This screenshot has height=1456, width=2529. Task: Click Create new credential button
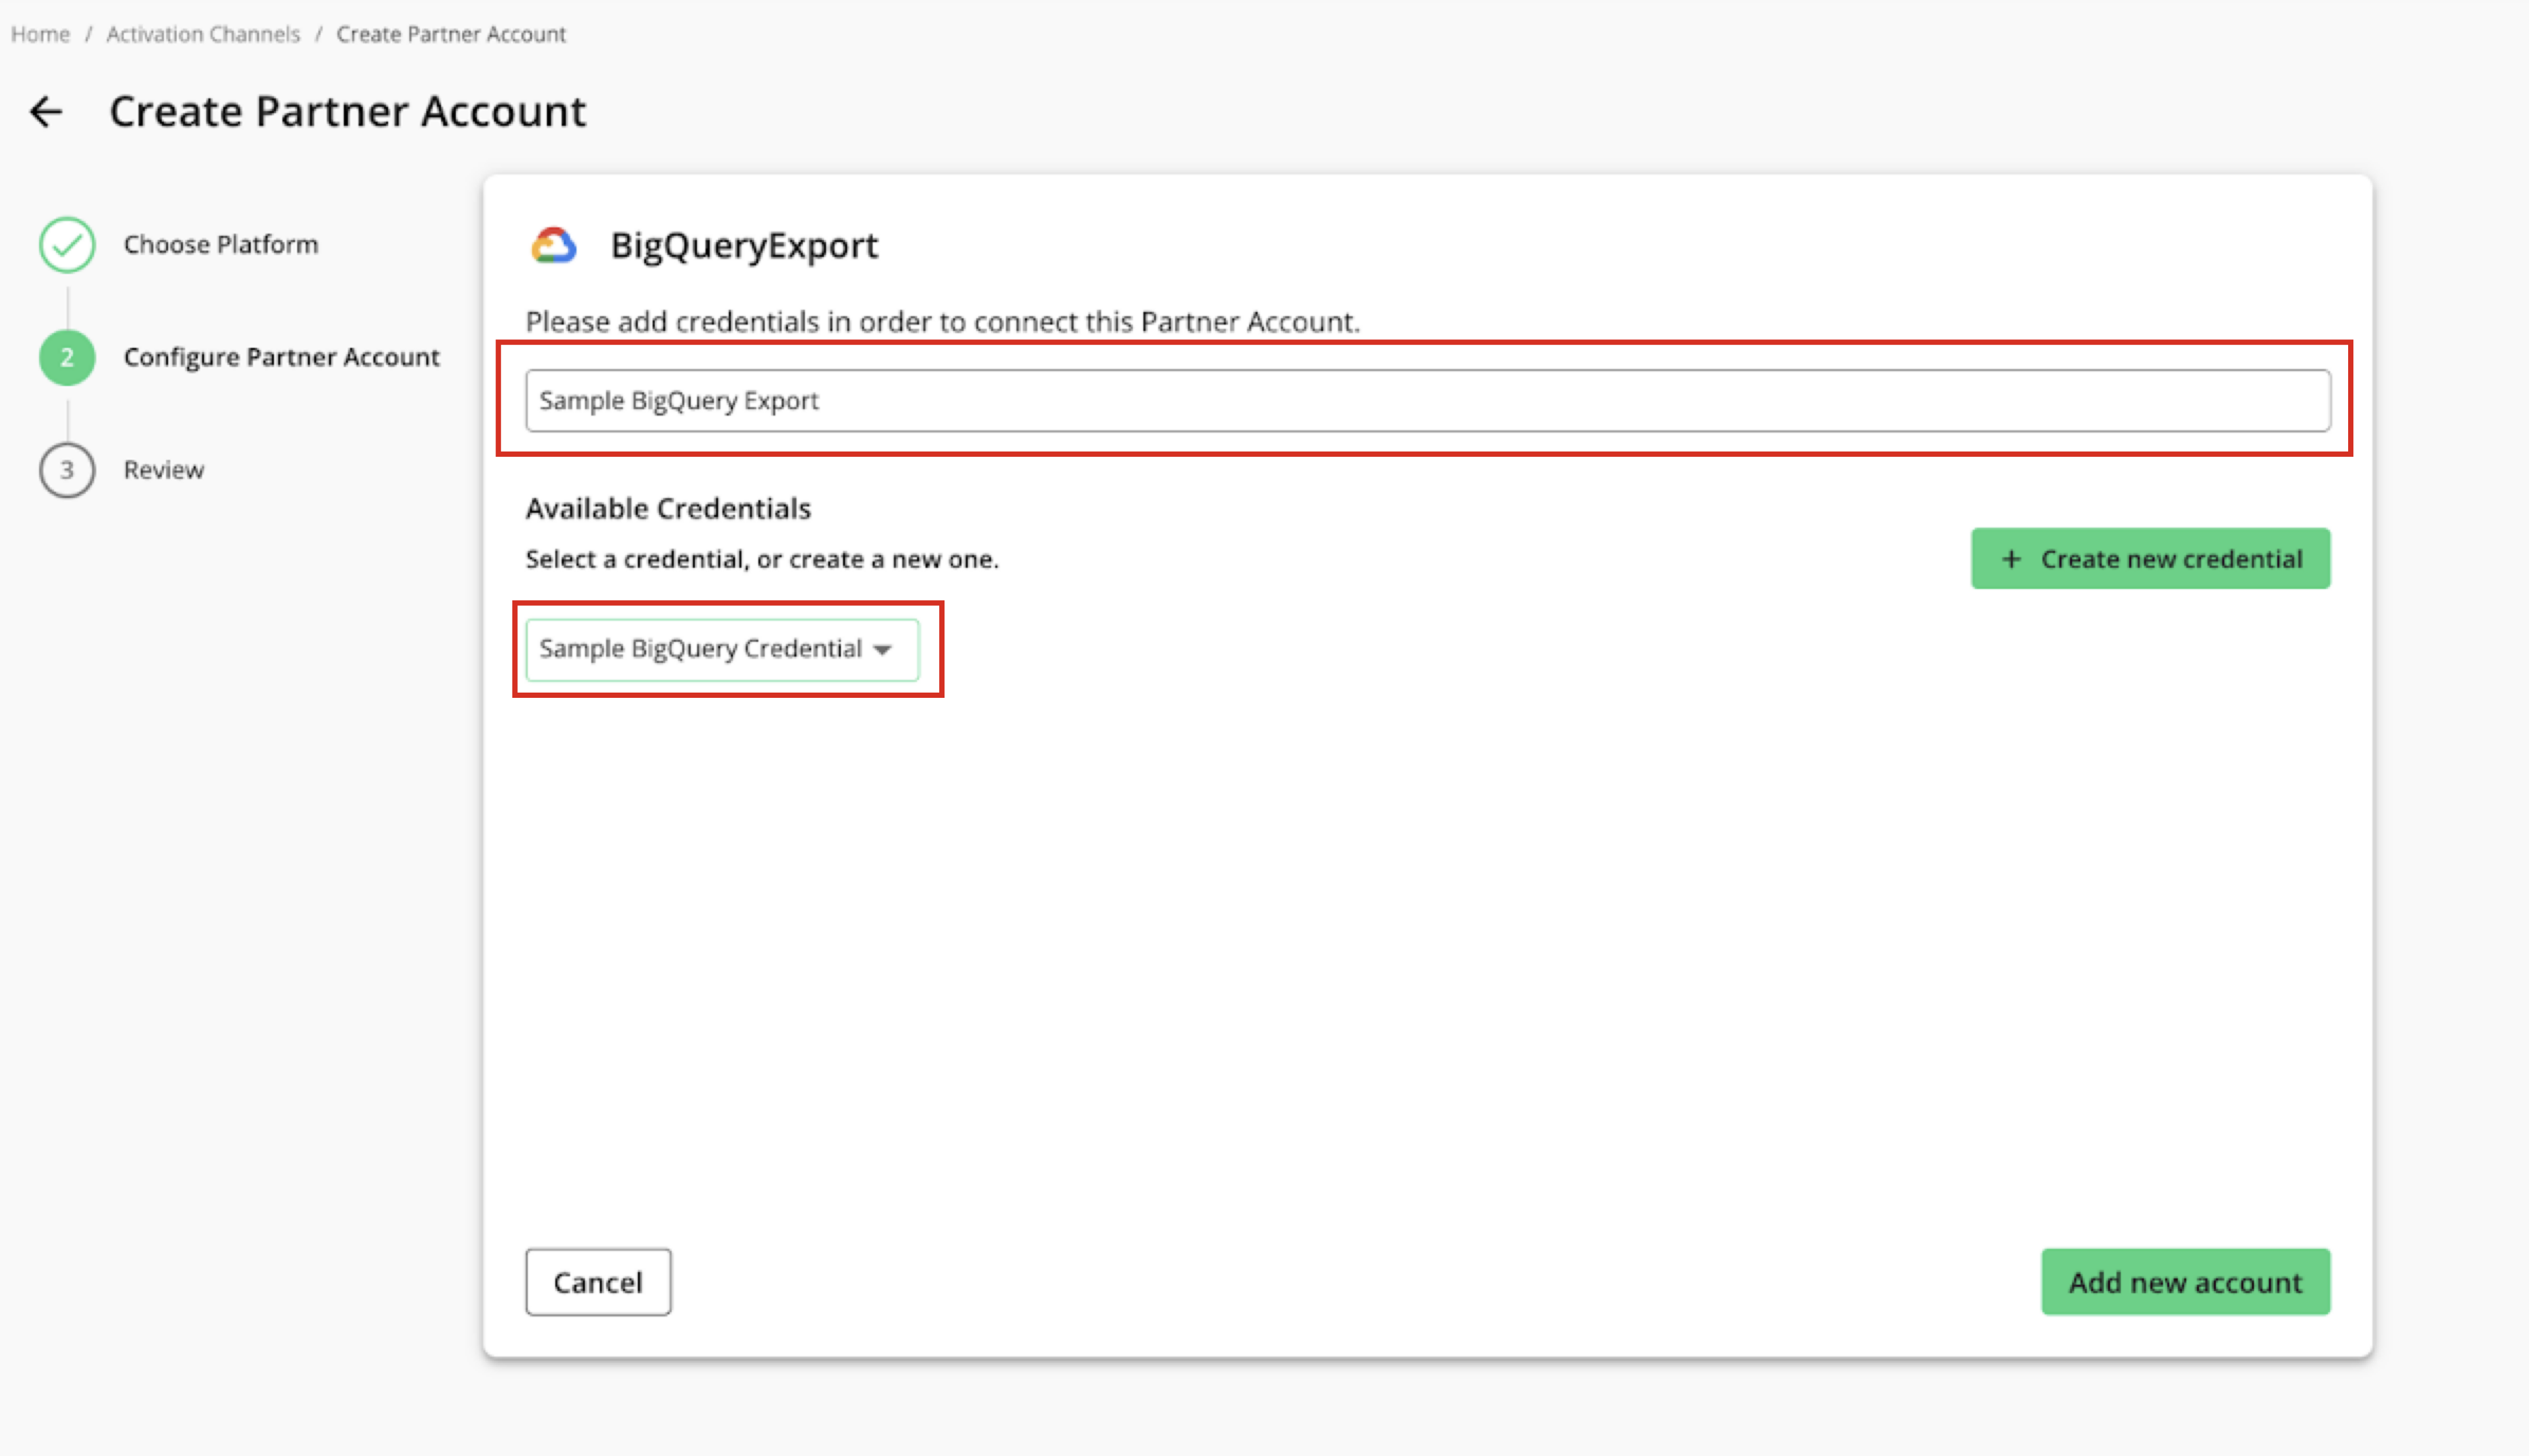2150,559
